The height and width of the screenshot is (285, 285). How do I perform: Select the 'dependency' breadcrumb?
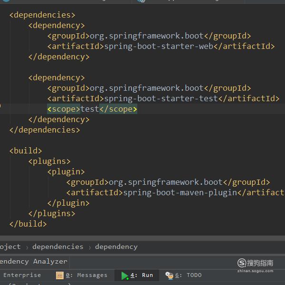tap(116, 247)
